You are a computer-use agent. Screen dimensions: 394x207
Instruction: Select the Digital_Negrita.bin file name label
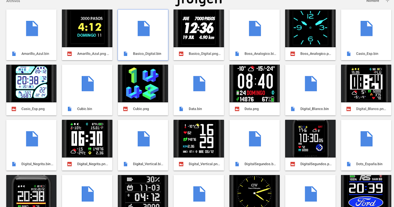tap(37, 164)
